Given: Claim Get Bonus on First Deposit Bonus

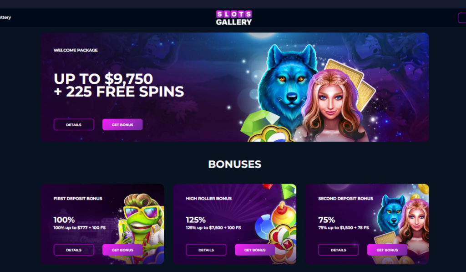Looking at the screenshot, I should coord(122,250).
